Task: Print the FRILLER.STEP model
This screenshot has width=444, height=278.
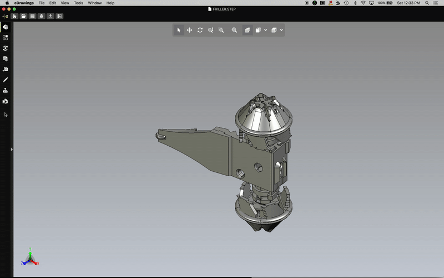Action: pyautogui.click(x=42, y=16)
